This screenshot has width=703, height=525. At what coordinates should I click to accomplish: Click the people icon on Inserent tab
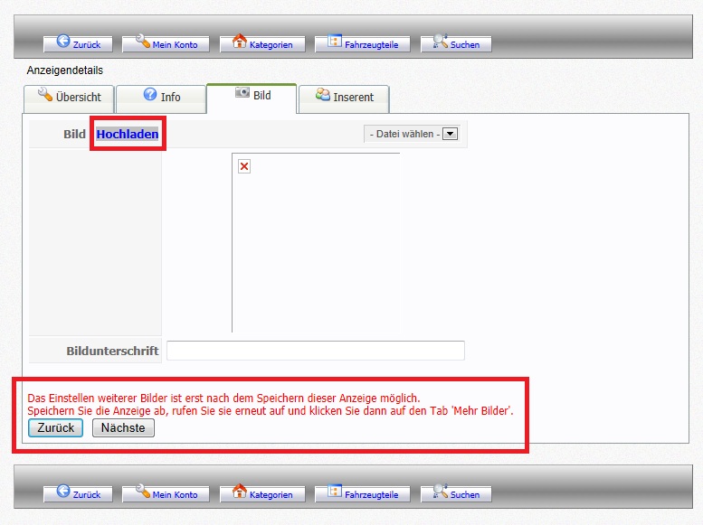[x=322, y=94]
